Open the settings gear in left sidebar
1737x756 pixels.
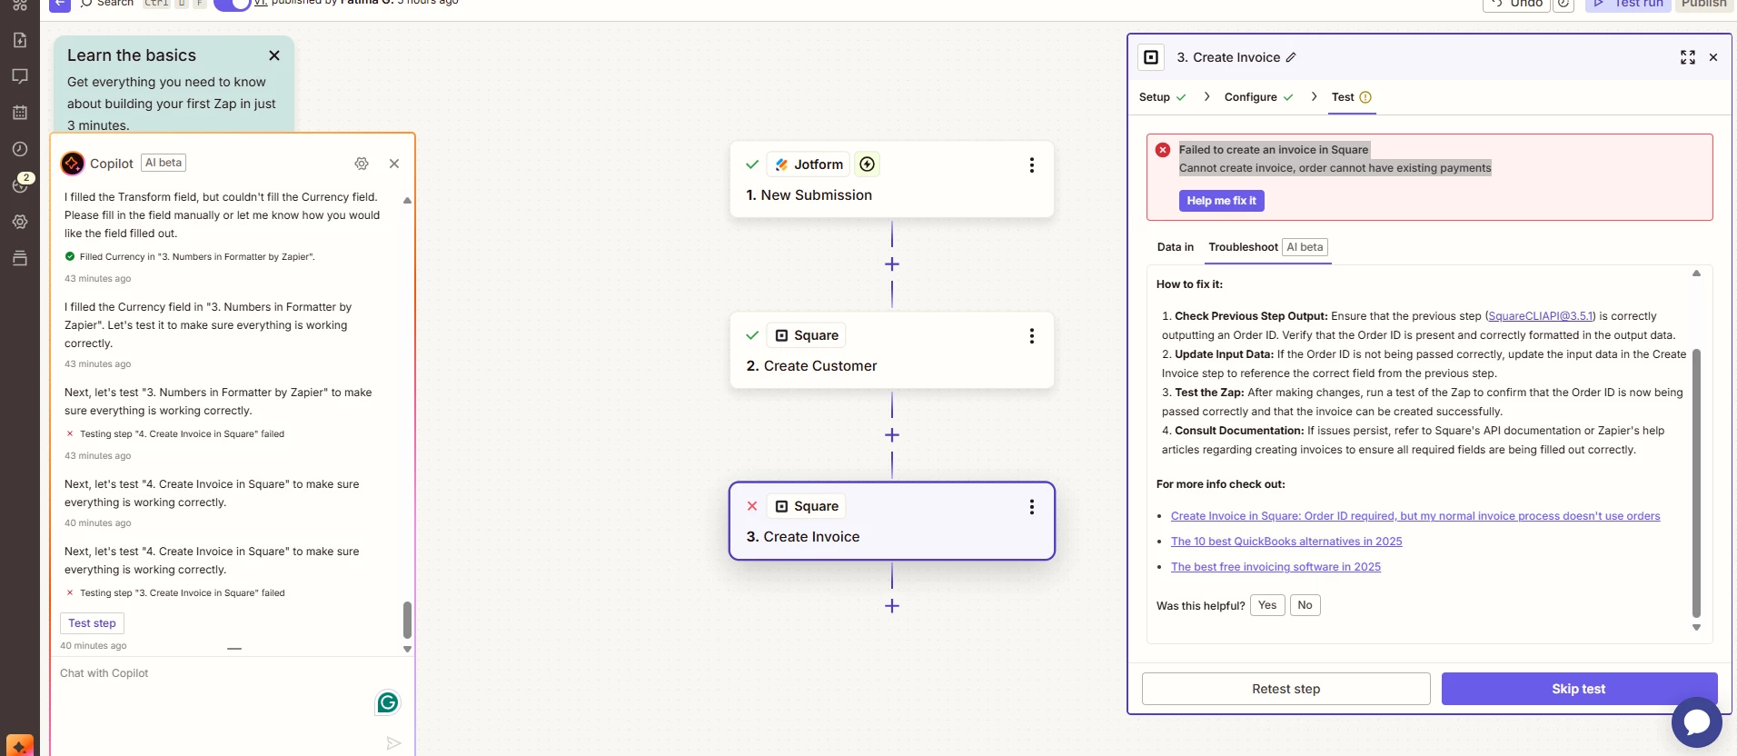[20, 222]
